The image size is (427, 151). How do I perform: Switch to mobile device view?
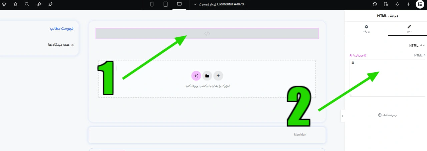pos(152,4)
